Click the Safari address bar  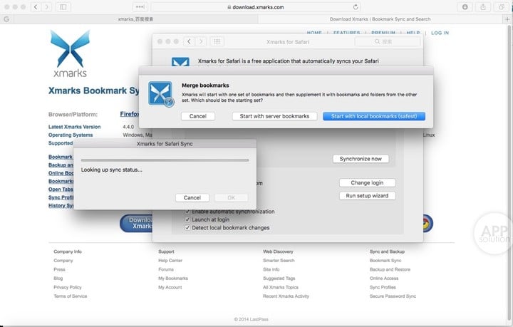pos(256,7)
